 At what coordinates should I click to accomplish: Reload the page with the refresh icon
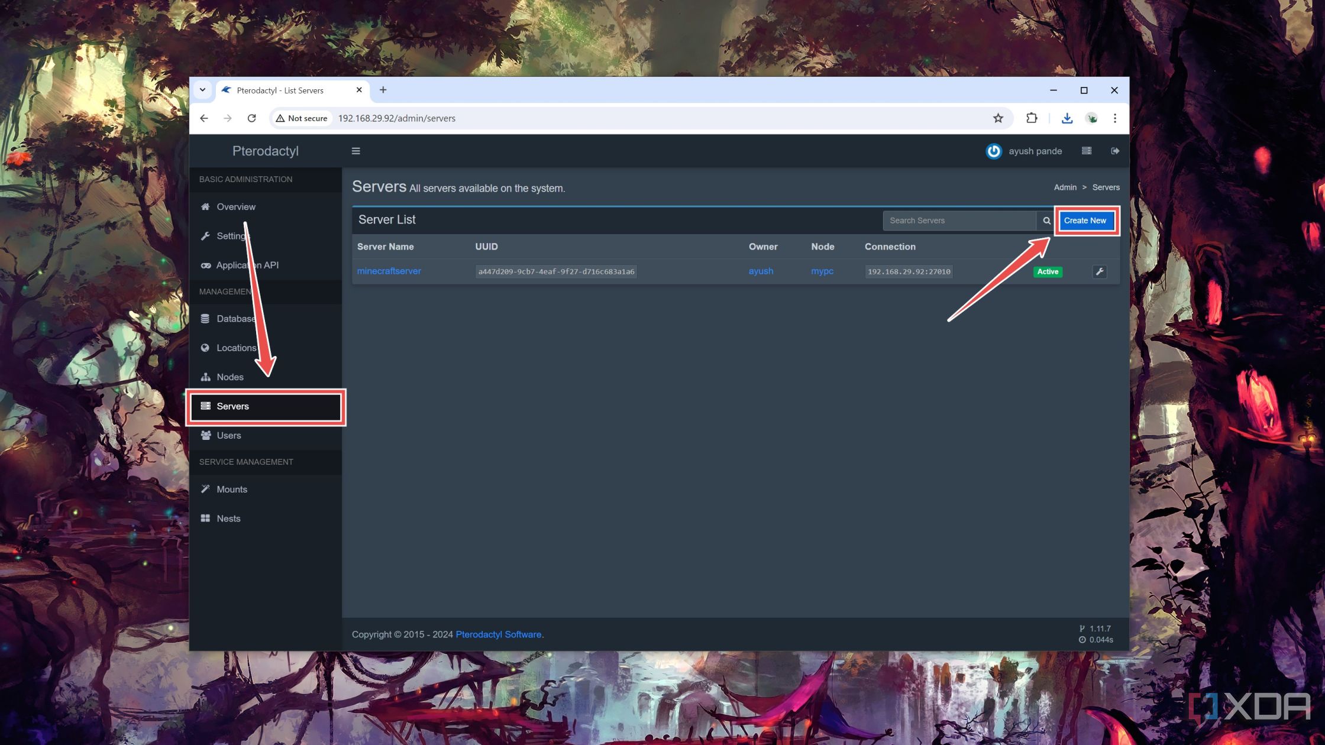pos(251,118)
